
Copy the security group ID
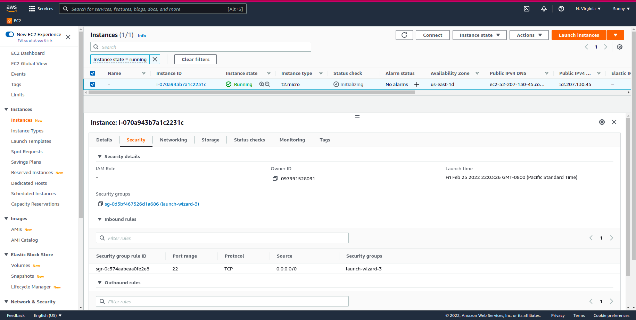click(x=100, y=204)
